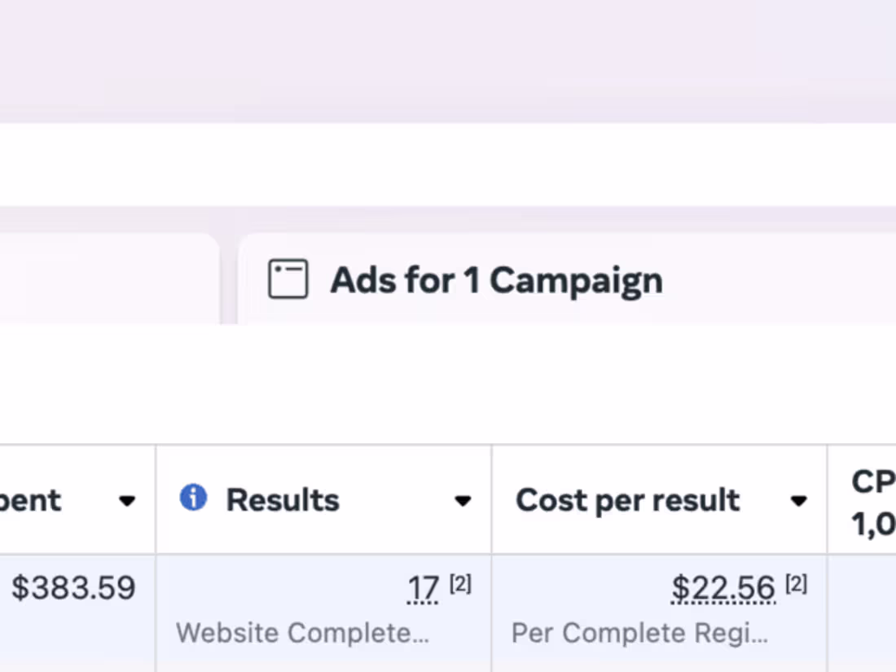Image resolution: width=896 pixels, height=672 pixels.
Task: Click the Per Complete Regi… label
Action: click(x=639, y=632)
